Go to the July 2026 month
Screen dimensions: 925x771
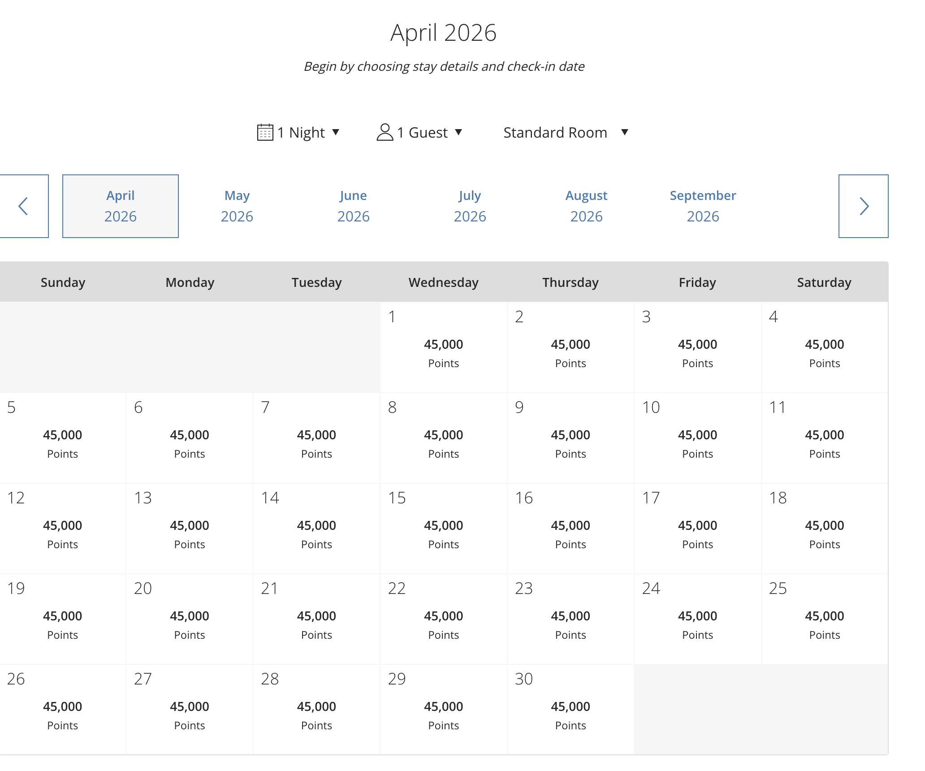pos(470,206)
